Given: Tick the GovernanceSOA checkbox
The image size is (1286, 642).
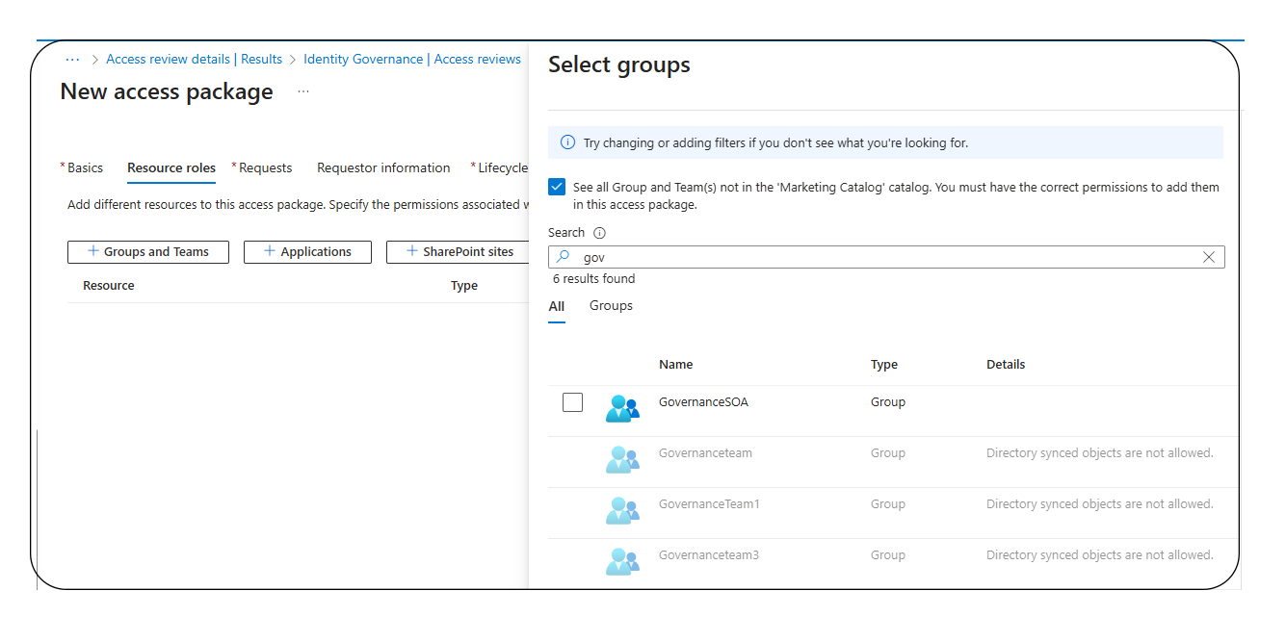Looking at the screenshot, I should (x=572, y=402).
